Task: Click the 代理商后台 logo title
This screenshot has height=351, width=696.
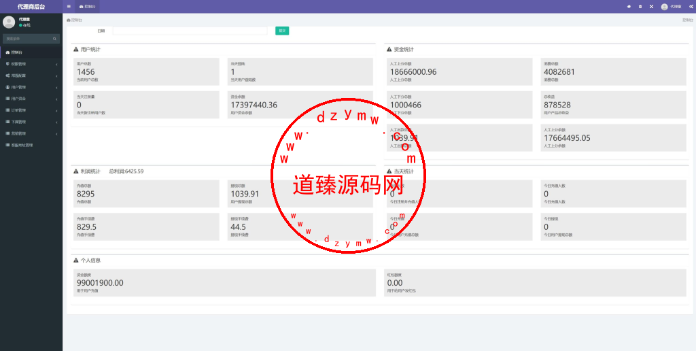Action: 31,7
